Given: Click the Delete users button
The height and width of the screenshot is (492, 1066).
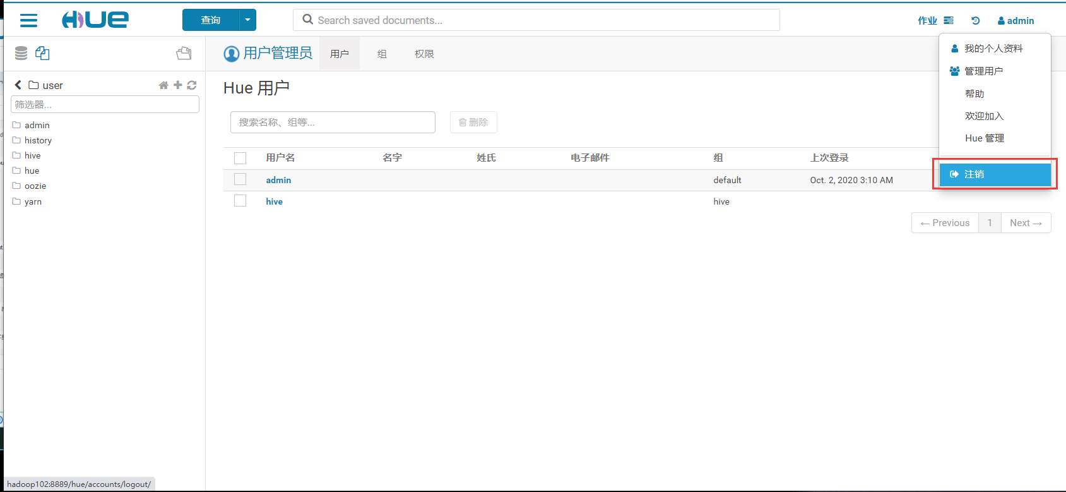Looking at the screenshot, I should tap(473, 123).
